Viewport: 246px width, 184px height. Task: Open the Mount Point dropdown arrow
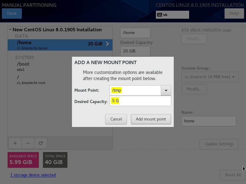click(x=166, y=90)
